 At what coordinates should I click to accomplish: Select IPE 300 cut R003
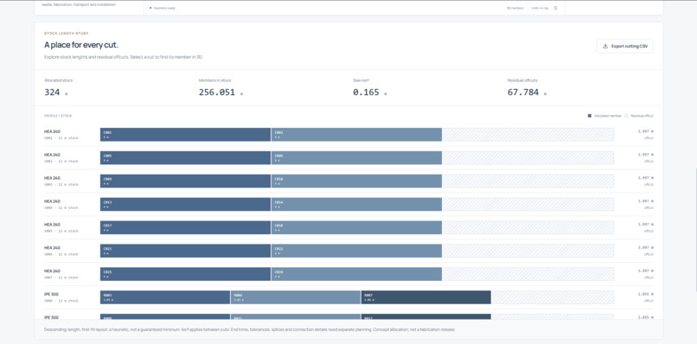(x=165, y=297)
